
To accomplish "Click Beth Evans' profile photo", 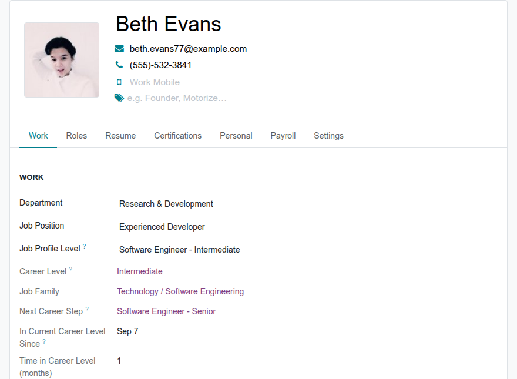I will (x=62, y=60).
